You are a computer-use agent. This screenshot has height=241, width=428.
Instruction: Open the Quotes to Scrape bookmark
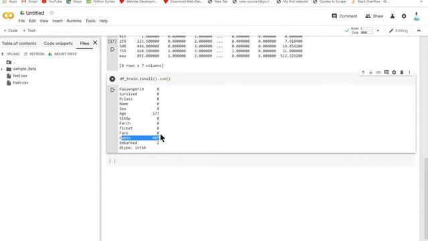coord(330,1)
